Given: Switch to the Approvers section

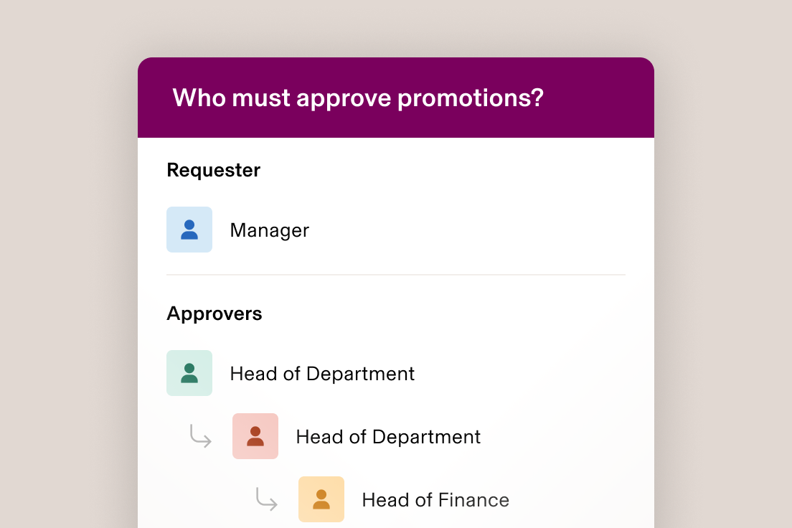Looking at the screenshot, I should 214,313.
